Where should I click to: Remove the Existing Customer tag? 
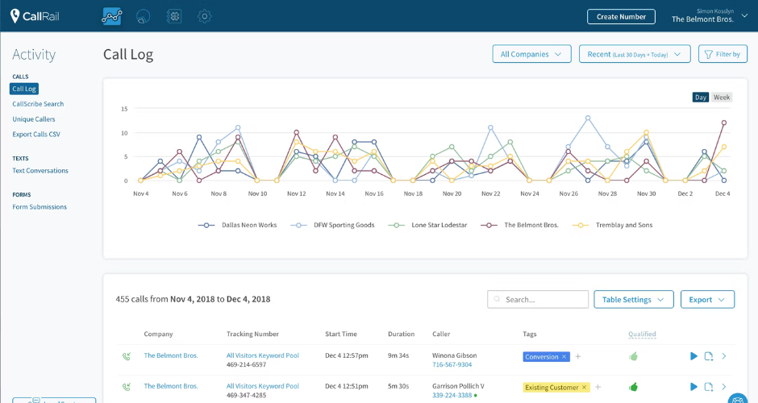tap(584, 388)
